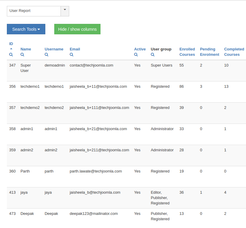Select the contact@techjoomla.com email cell

[x=91, y=65]
